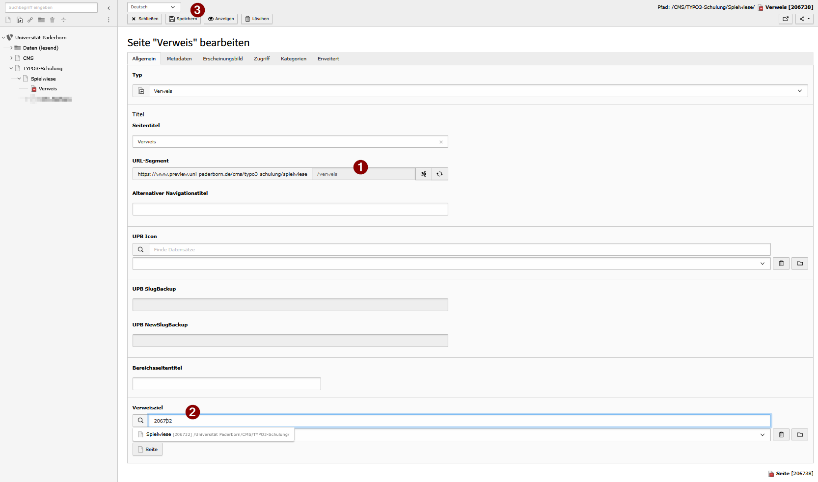Expand the CMS tree node
The image size is (818, 482).
(11, 58)
